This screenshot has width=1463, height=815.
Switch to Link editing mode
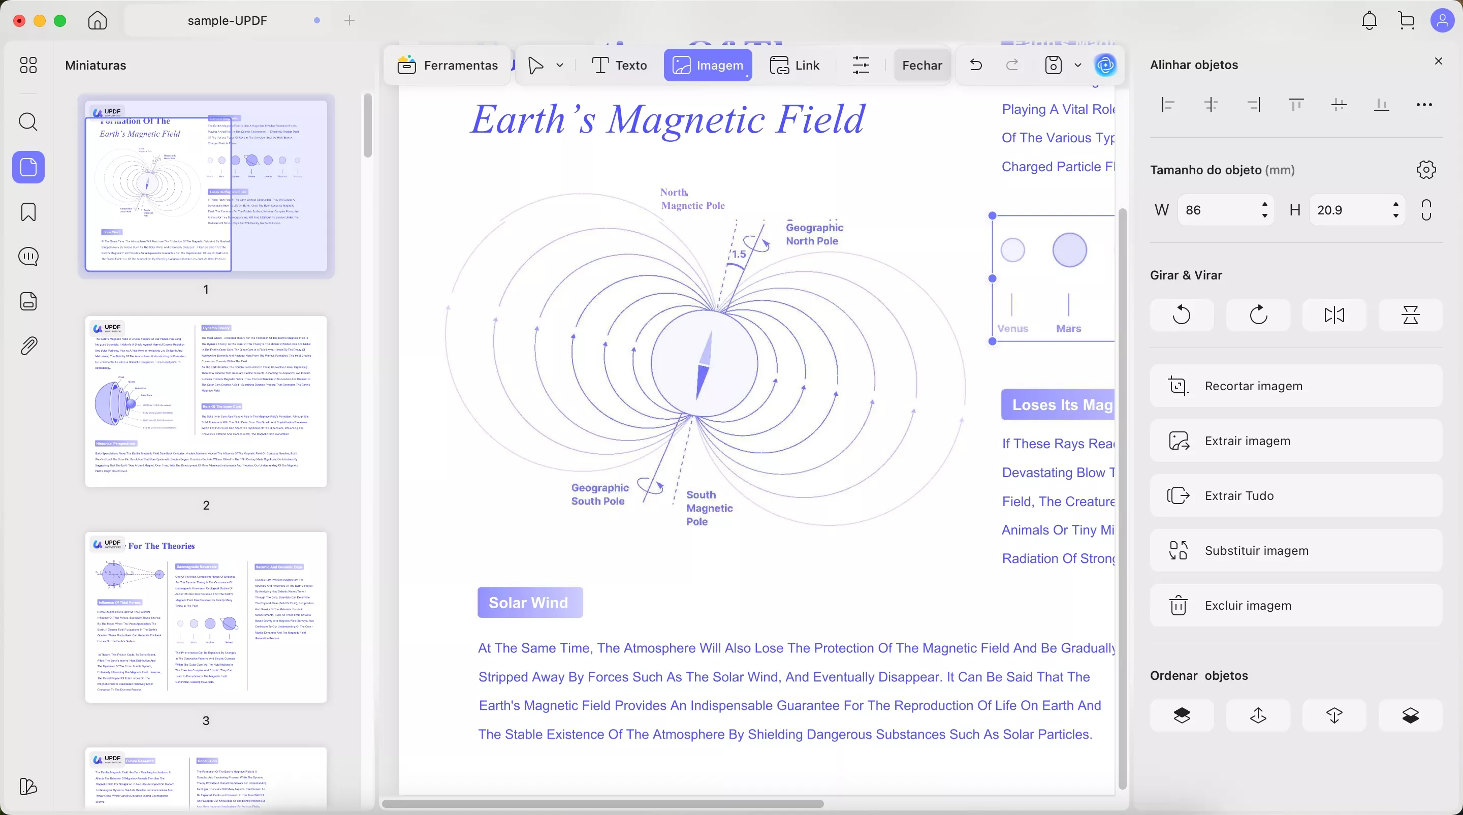[x=794, y=66]
